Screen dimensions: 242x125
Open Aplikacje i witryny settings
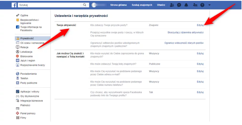tap(30, 92)
